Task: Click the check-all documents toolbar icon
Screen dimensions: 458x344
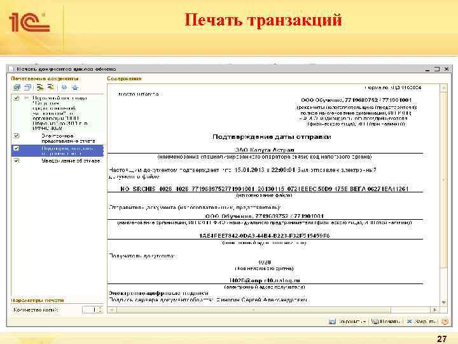Action: 17,87
